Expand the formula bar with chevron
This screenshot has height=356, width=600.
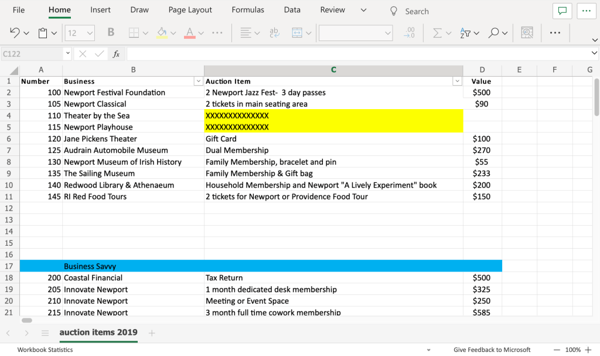point(594,53)
